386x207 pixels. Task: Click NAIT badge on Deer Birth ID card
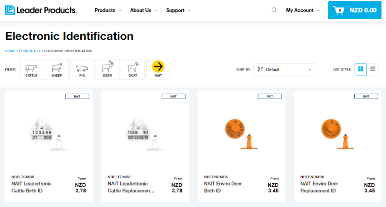270,97
